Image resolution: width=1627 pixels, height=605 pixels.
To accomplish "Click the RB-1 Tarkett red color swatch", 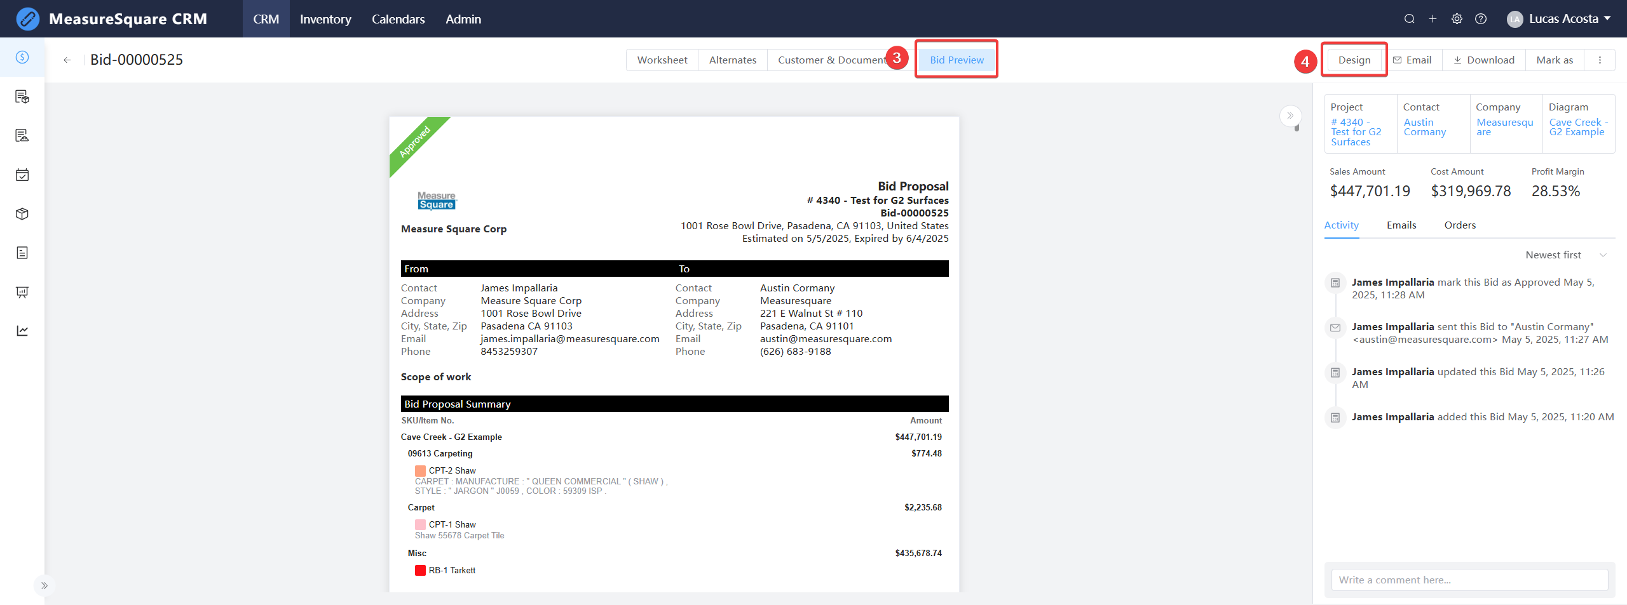I will [x=420, y=571].
